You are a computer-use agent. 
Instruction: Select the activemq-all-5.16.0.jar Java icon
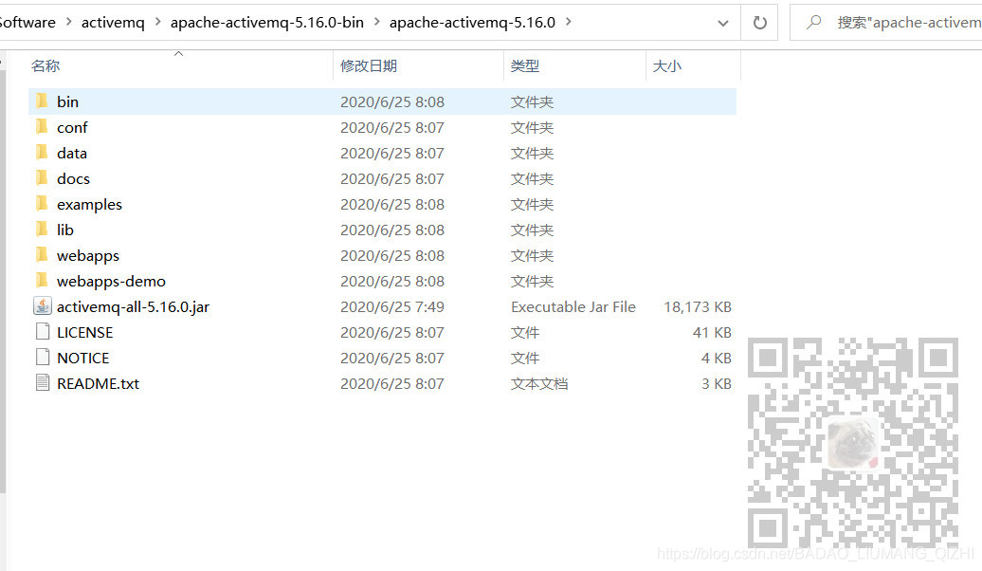[x=42, y=306]
